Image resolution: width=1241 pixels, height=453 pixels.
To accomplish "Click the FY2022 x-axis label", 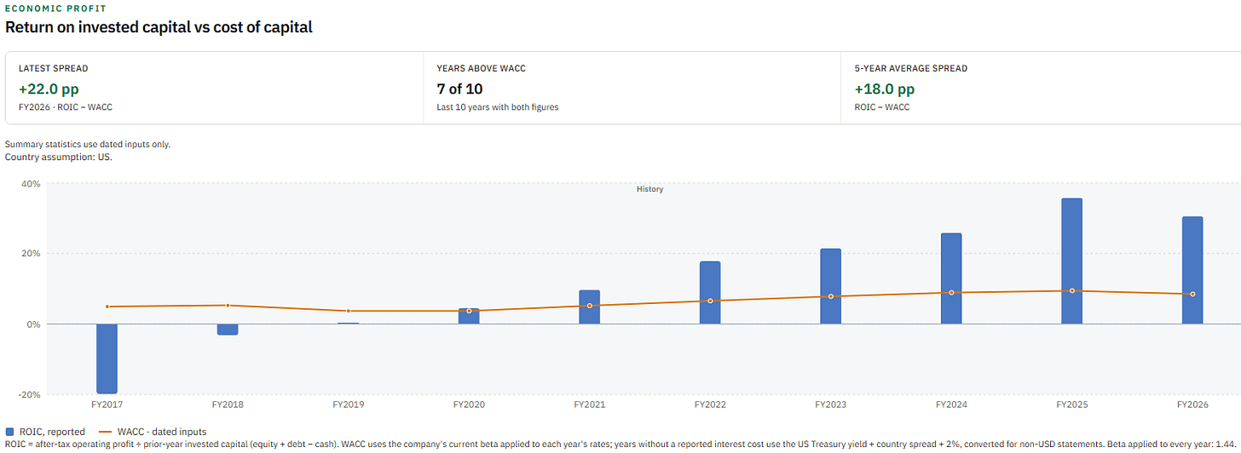I will pyautogui.click(x=710, y=405).
